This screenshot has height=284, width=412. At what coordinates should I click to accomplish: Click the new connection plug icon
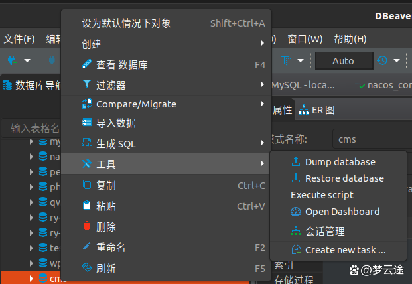pos(12,60)
